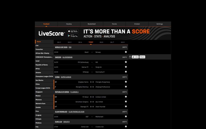Favourite the Brazil vs Norway match star
This screenshot has height=129, width=206.
coord(126,52)
